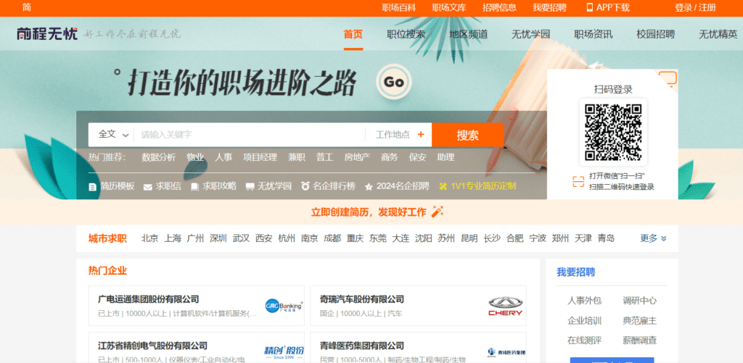The width and height of the screenshot is (743, 363).
Task: Choose city 深圳
Action: coord(218,238)
